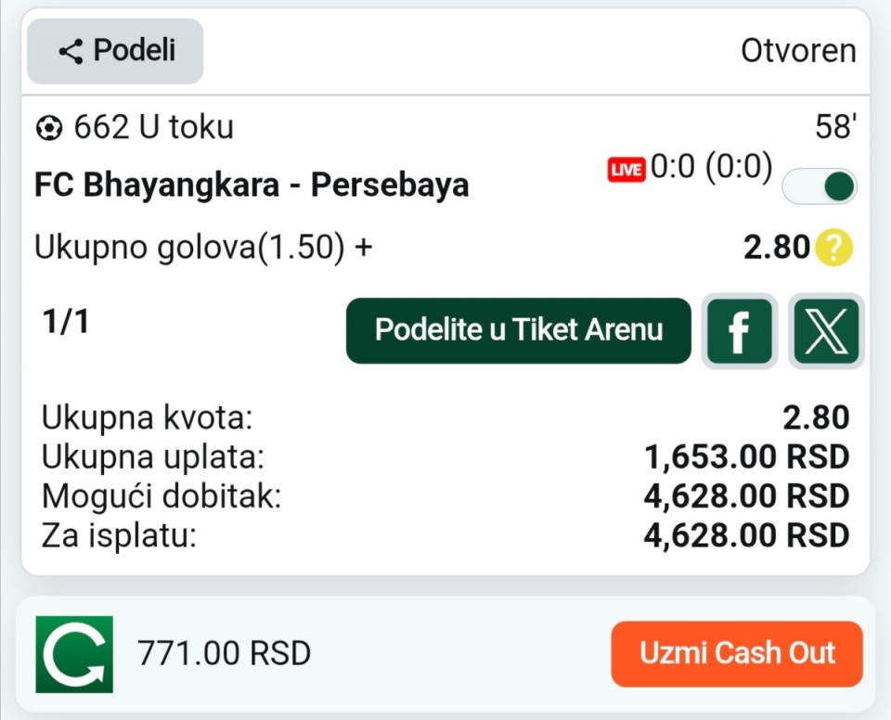Image resolution: width=891 pixels, height=720 pixels.
Task: Click the green Cash Out refresh logo
Action: (74, 654)
